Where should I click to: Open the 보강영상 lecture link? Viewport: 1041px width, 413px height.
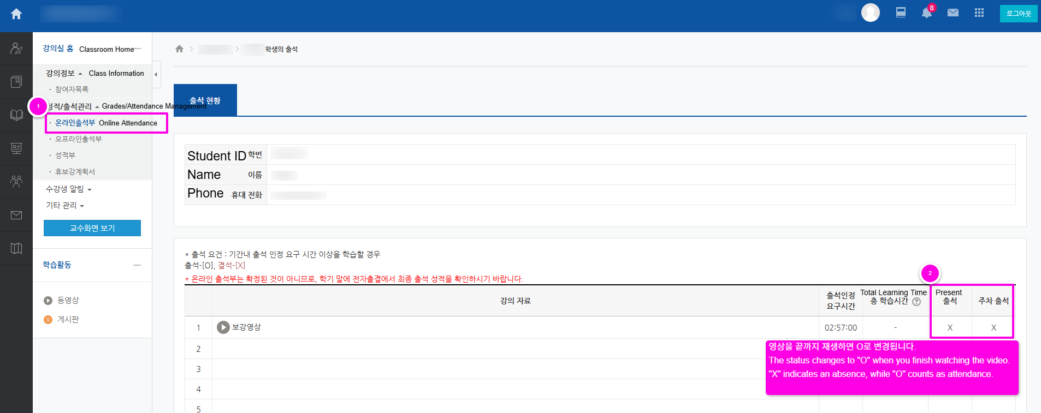point(246,327)
